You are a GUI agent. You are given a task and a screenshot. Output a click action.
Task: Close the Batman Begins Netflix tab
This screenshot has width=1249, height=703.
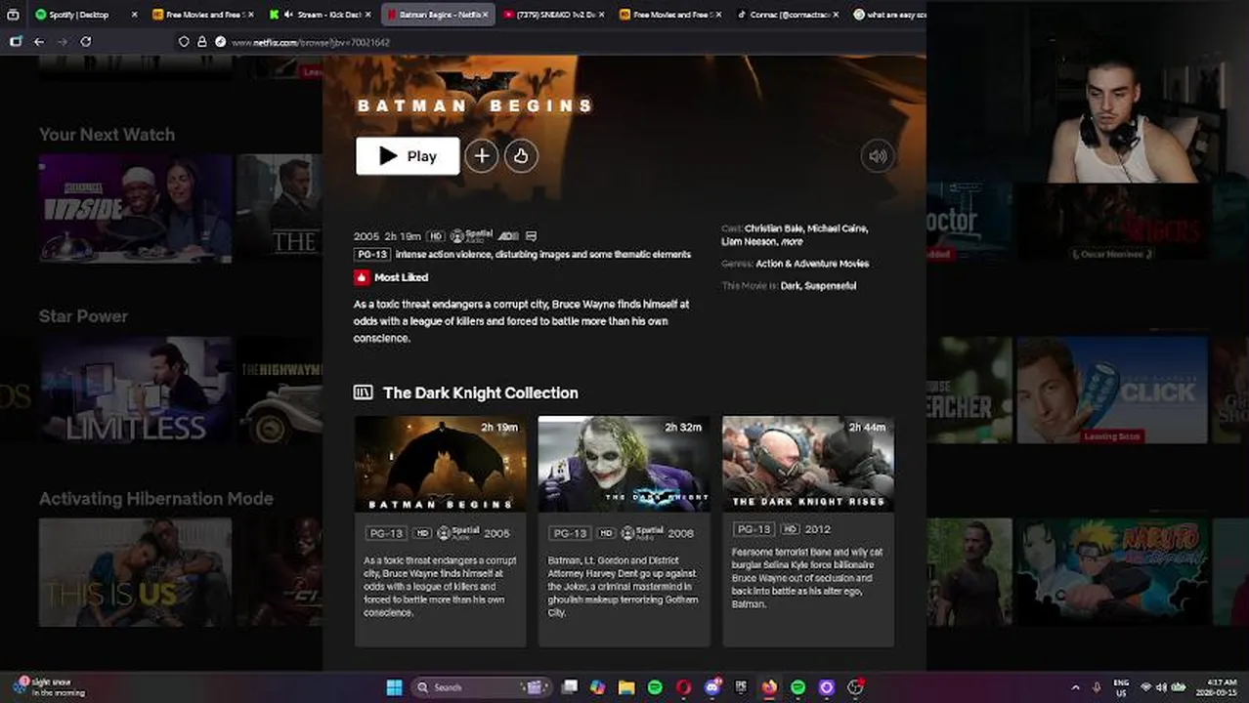tap(485, 15)
